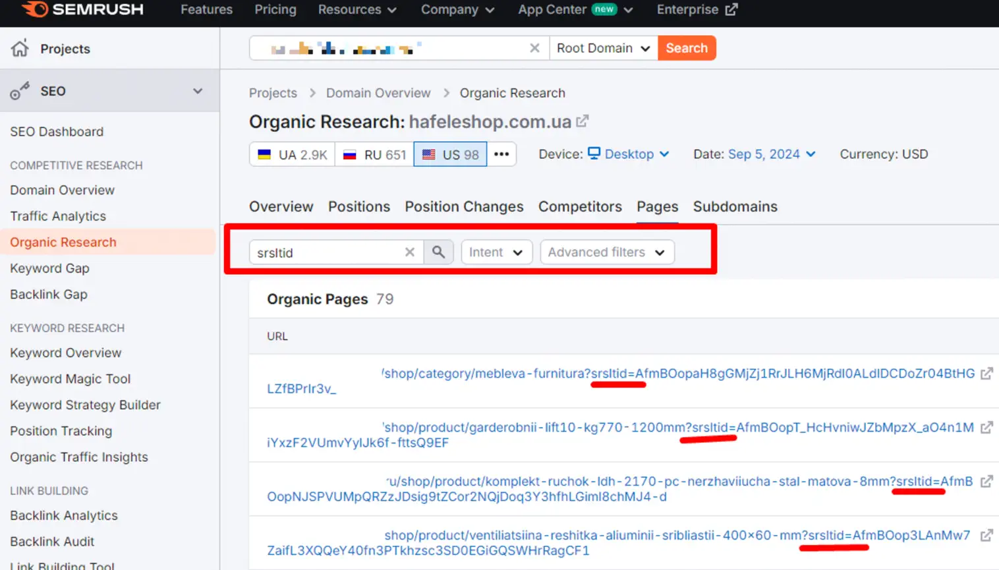Open external link for ventiliatsiina-reshitka URL
Screen dimensions: 999x570
pyautogui.click(x=986, y=536)
